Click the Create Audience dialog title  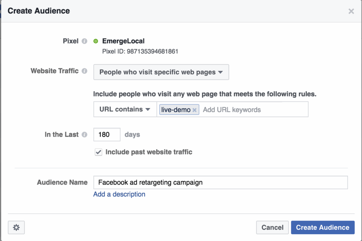[x=39, y=11]
